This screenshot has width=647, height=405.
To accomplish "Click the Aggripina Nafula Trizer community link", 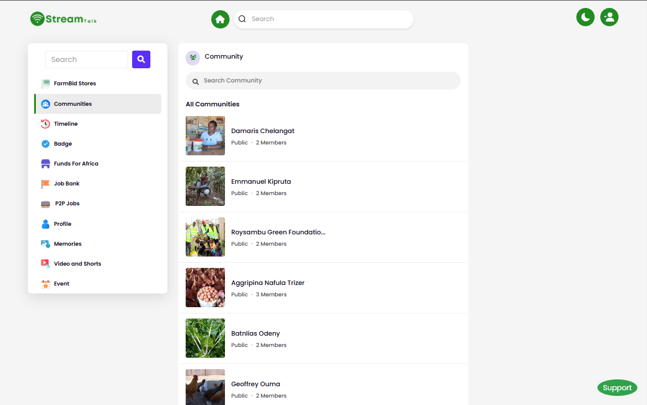I will (x=268, y=283).
